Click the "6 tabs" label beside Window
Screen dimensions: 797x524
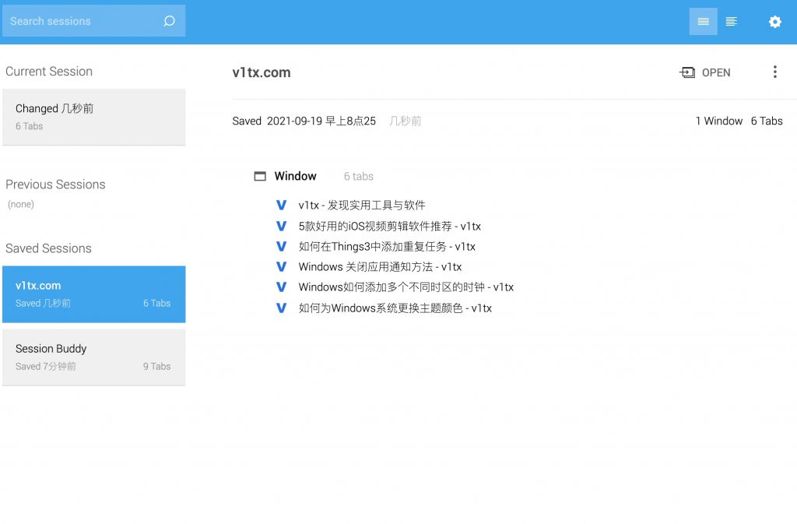[x=358, y=177]
